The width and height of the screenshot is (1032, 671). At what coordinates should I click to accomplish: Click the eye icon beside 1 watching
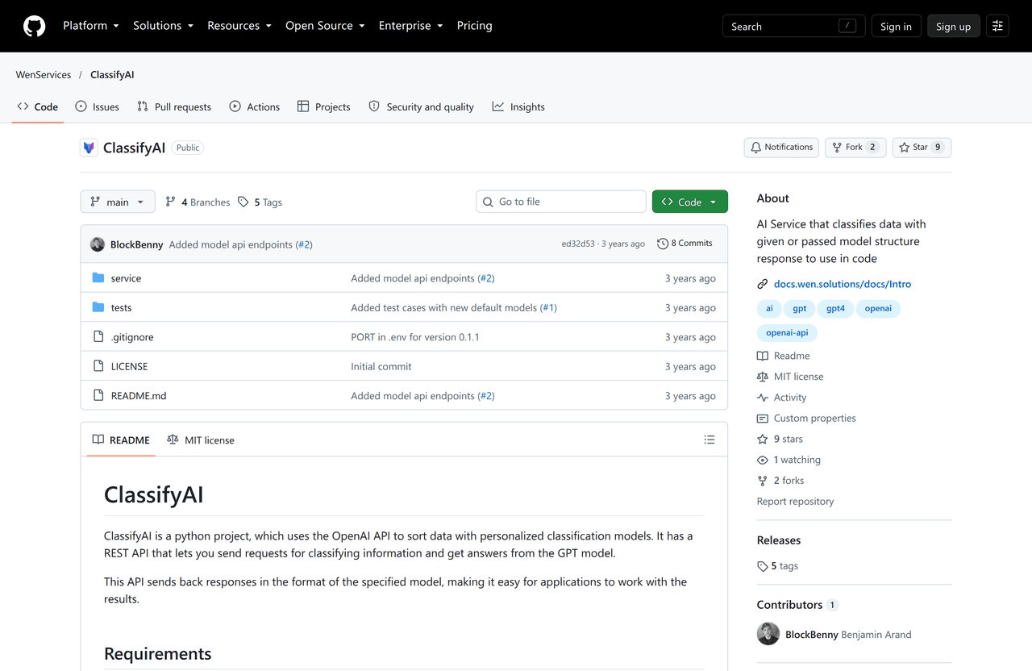[x=763, y=460]
